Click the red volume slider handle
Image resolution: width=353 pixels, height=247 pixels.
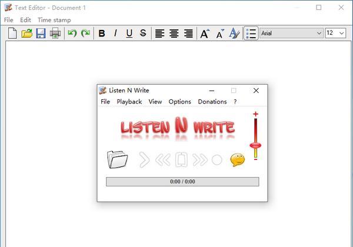[255, 145]
